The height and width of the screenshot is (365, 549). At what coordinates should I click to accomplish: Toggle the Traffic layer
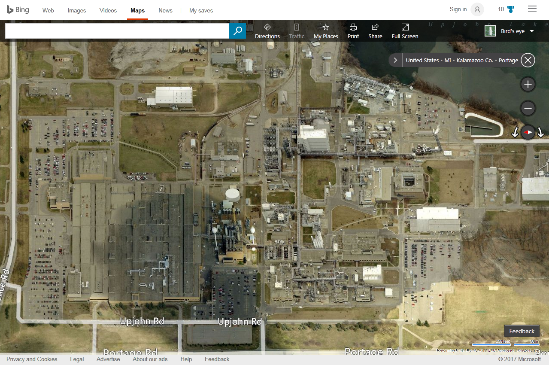tap(296, 31)
